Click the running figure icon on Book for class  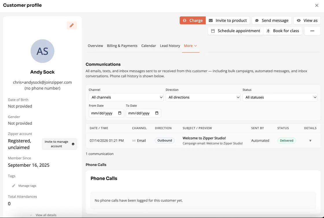(x=268, y=31)
